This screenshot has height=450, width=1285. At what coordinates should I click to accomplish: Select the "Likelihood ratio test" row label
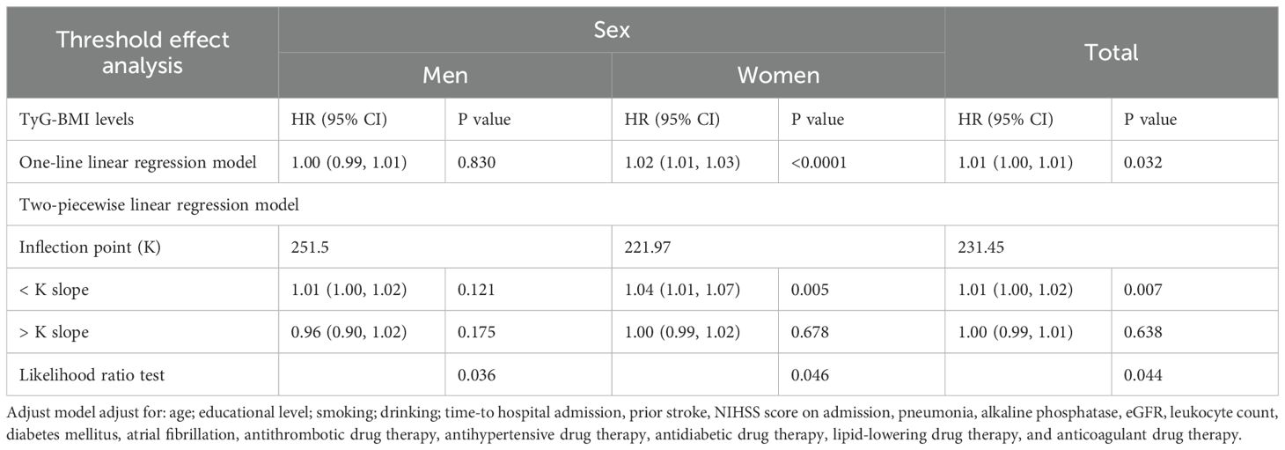point(92,374)
